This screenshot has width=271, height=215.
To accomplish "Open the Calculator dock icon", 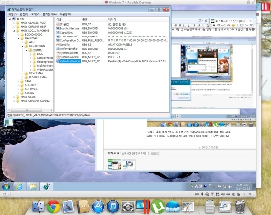I will click(209, 207).
